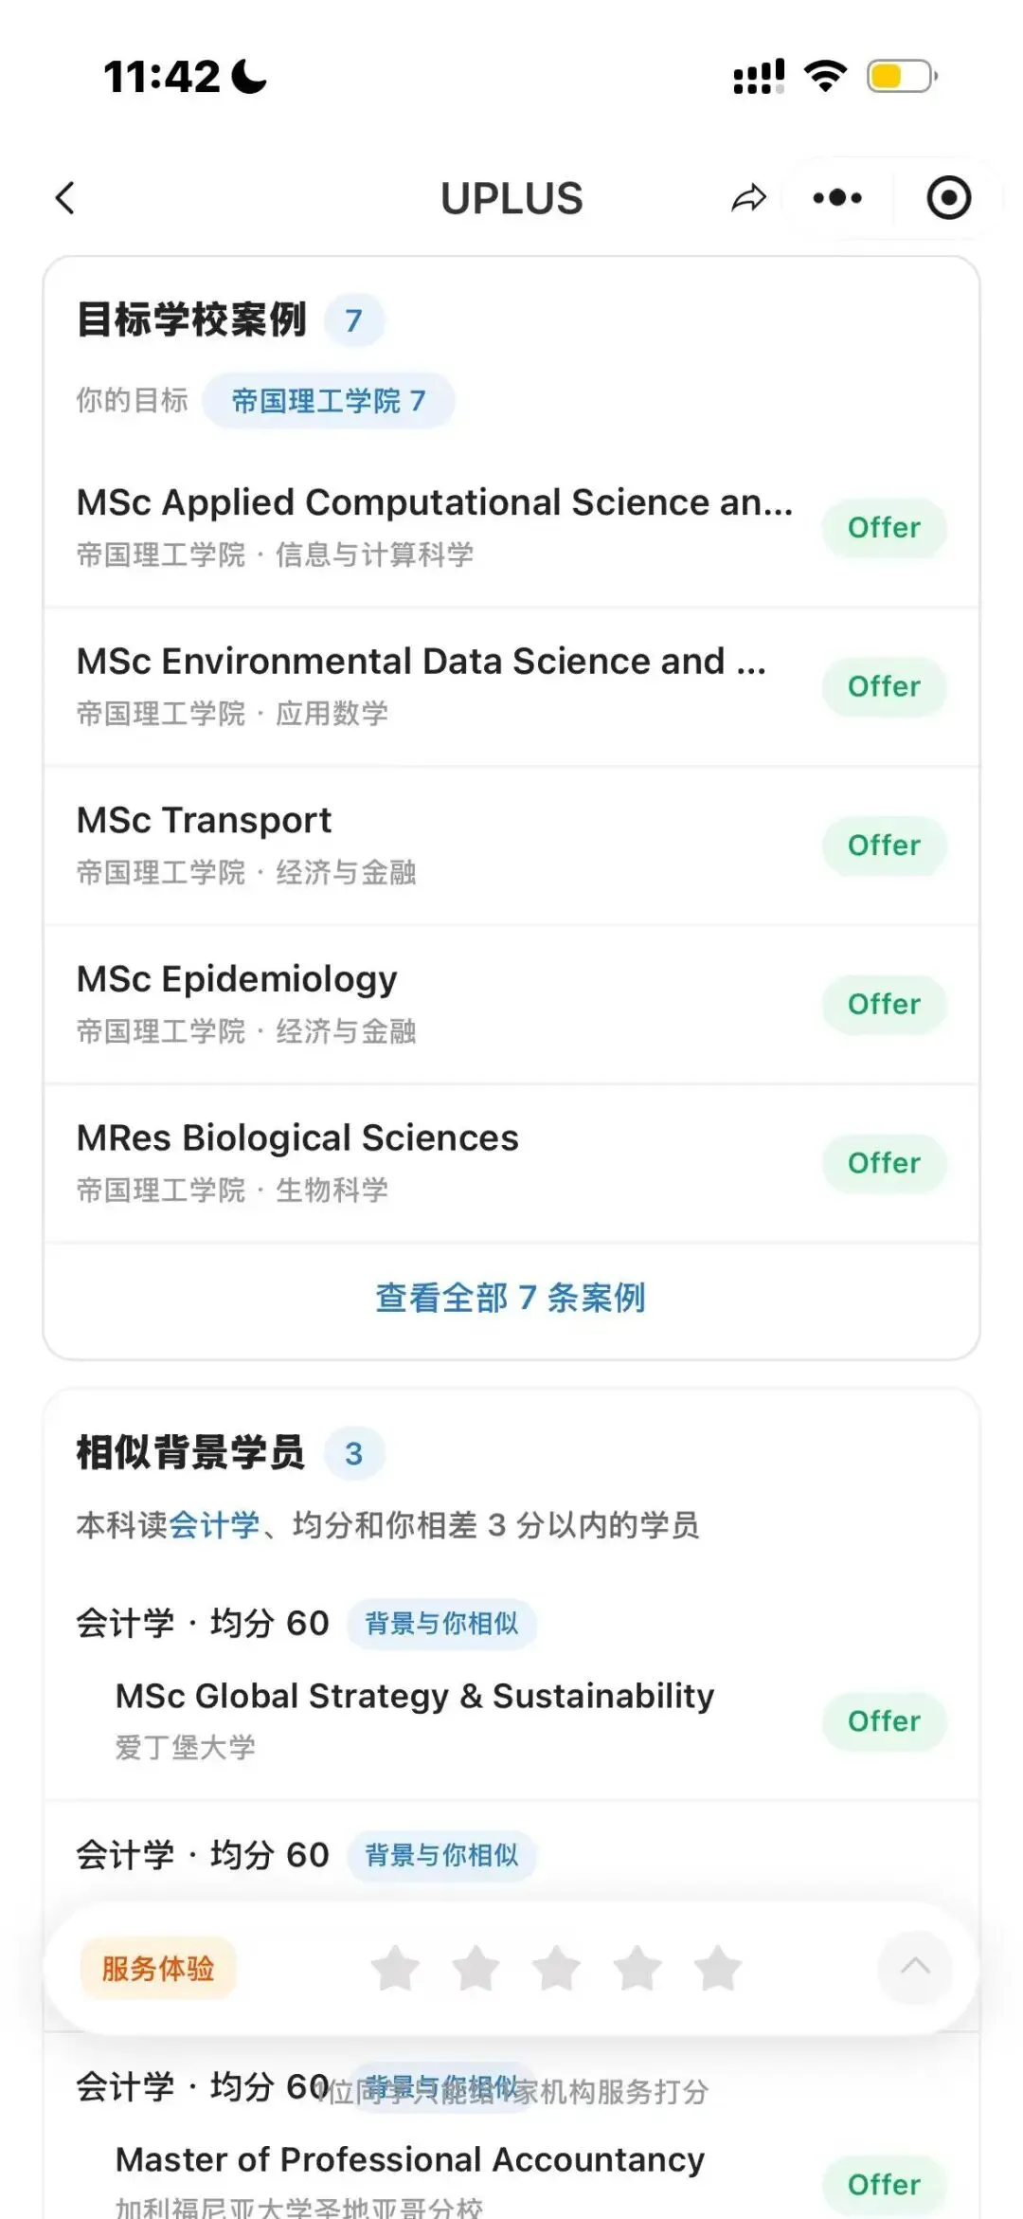This screenshot has width=1023, height=2219.
Task: Collapse the 服务体验 rating bar chevron
Action: click(x=914, y=1967)
